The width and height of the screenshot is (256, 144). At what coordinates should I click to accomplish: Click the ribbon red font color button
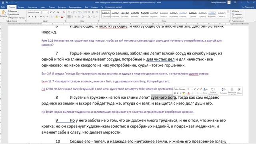(x=62, y=17)
